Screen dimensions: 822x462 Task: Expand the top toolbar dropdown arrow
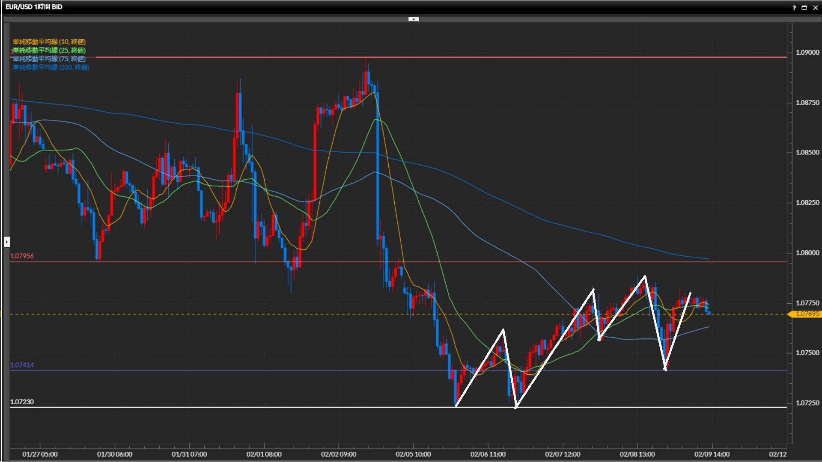pos(414,19)
